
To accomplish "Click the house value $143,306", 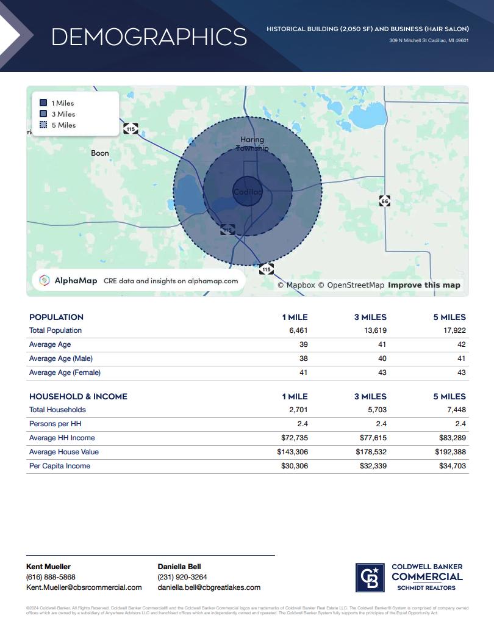I will coord(293,451).
